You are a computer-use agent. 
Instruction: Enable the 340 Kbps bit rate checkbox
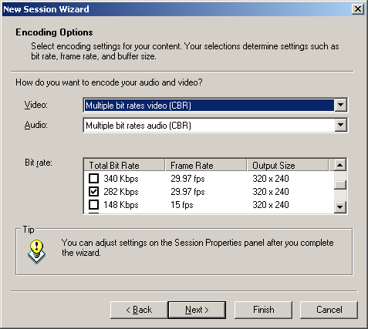pyautogui.click(x=93, y=178)
